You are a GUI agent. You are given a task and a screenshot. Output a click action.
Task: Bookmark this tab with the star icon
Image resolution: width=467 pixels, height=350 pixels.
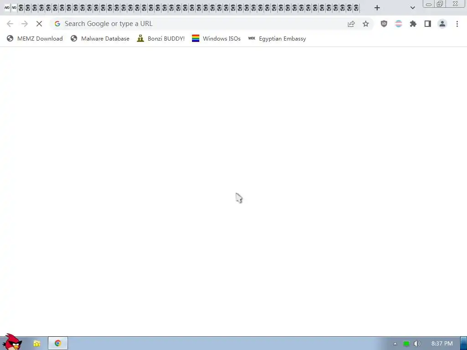[366, 24]
